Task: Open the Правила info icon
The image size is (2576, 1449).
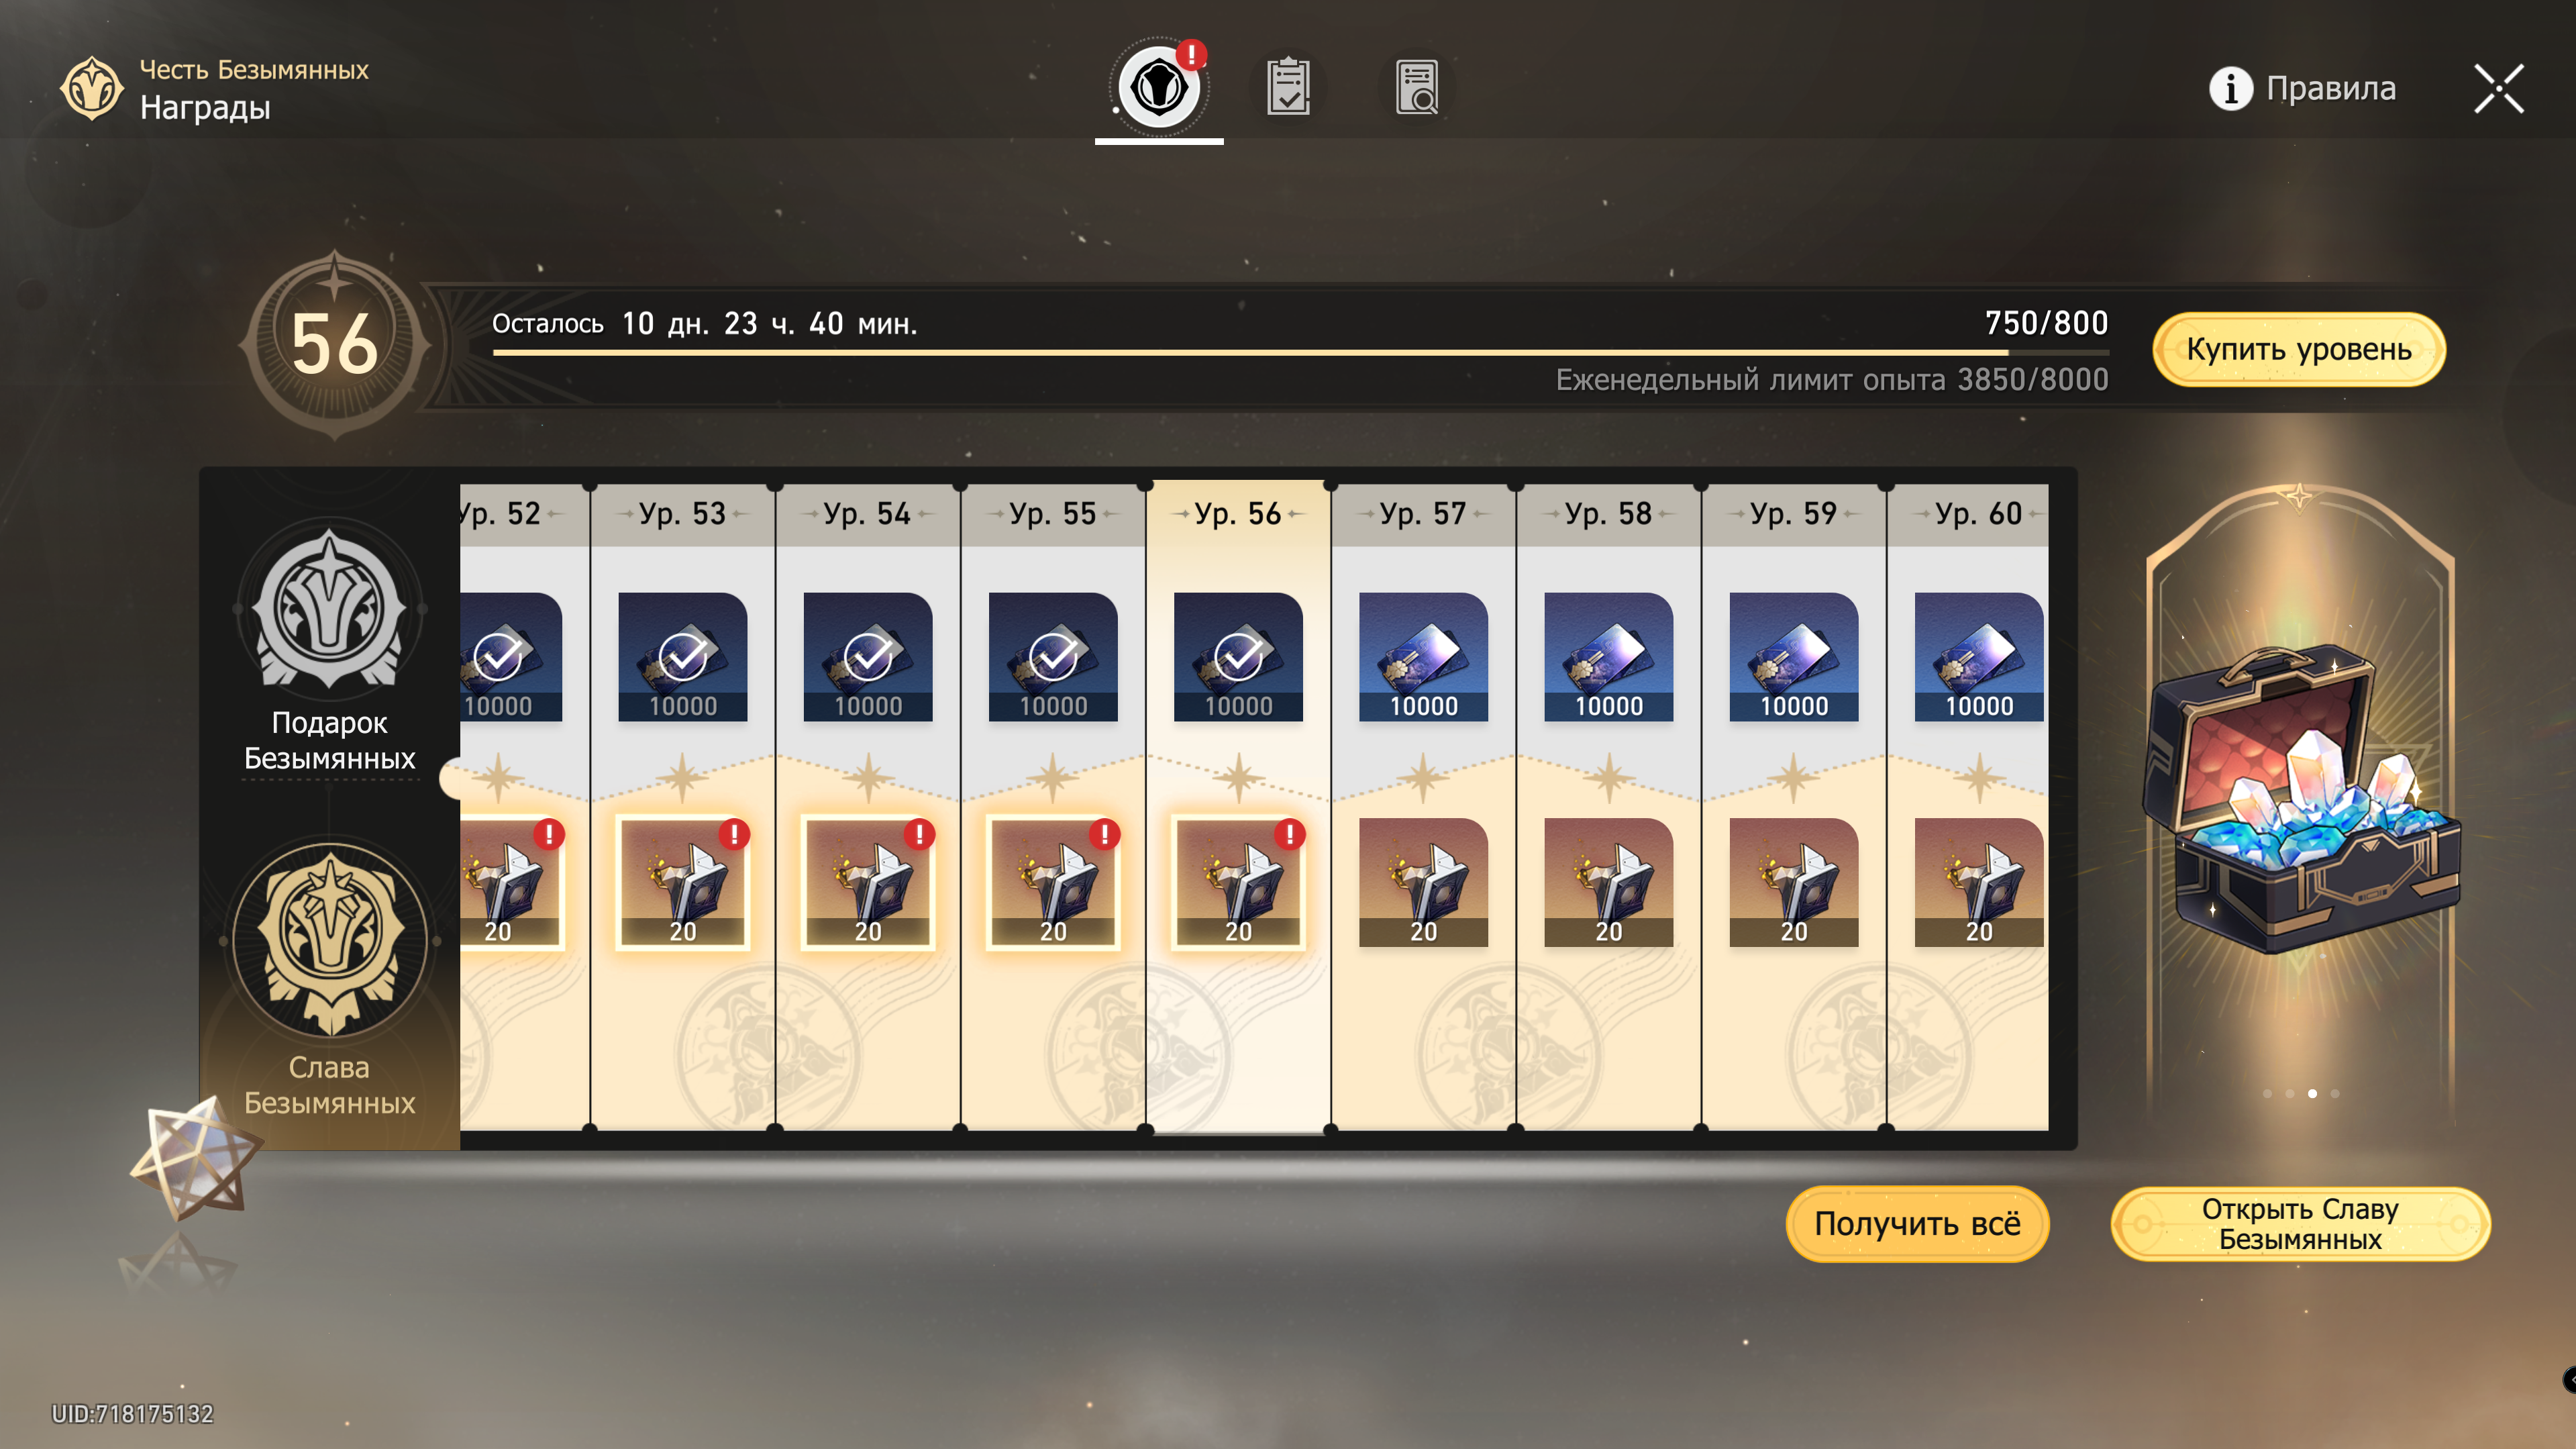Action: 2231,88
